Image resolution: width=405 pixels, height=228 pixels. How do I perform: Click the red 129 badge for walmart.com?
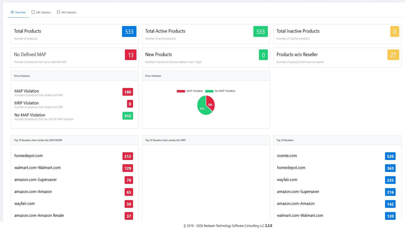[x=128, y=168]
